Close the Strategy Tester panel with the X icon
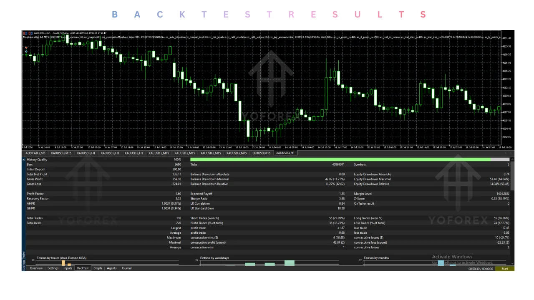Screen dimensions: 534x300 pos(24,160)
